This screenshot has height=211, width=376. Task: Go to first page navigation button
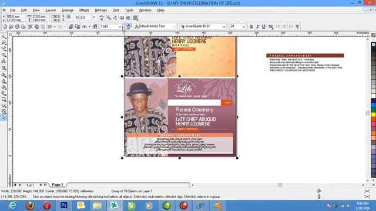click(15, 185)
